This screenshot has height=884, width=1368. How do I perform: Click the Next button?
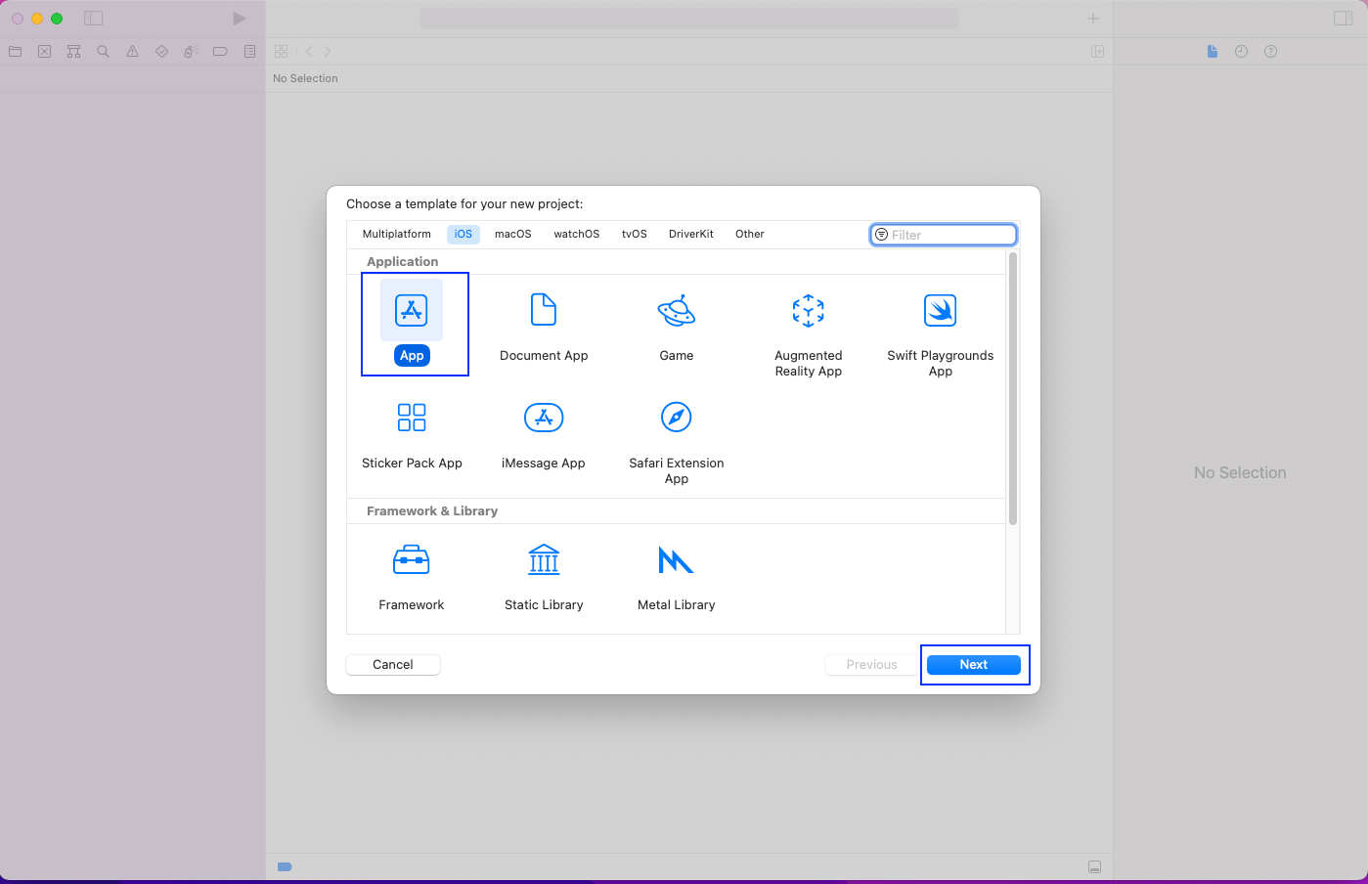click(973, 665)
